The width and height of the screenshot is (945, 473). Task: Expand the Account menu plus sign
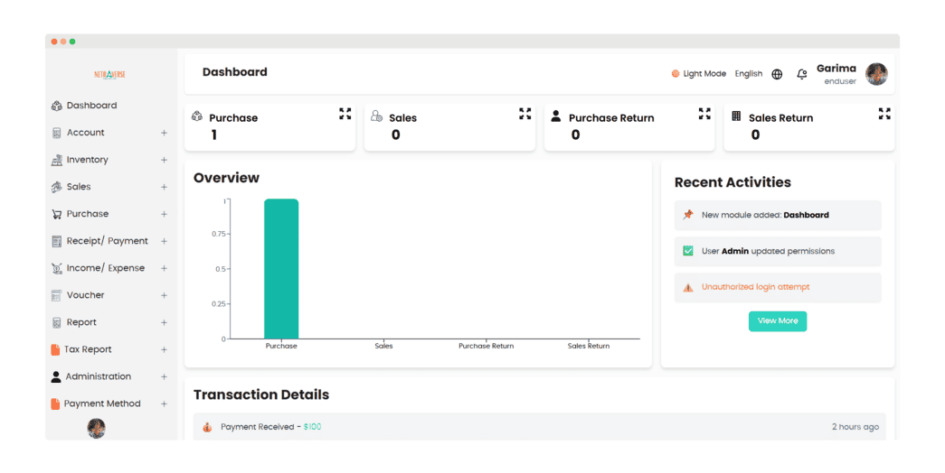[x=164, y=133]
